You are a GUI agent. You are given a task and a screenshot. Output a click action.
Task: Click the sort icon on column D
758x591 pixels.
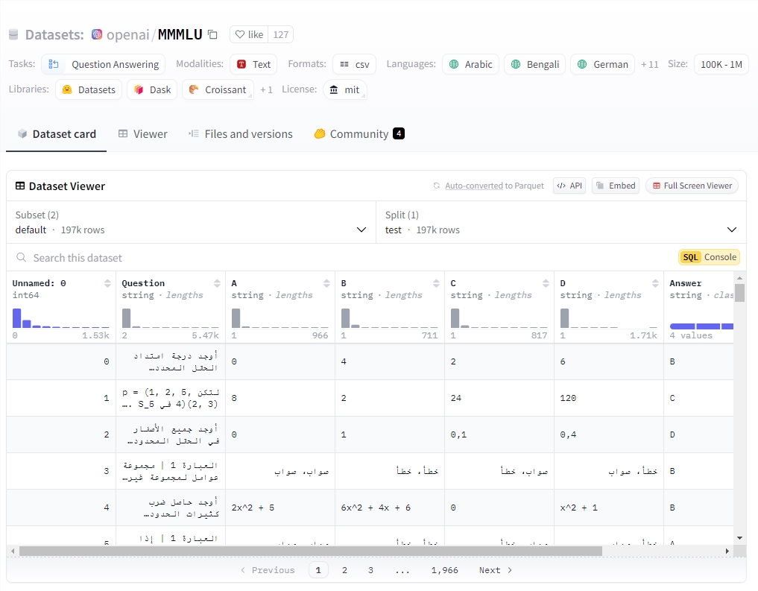click(x=655, y=283)
